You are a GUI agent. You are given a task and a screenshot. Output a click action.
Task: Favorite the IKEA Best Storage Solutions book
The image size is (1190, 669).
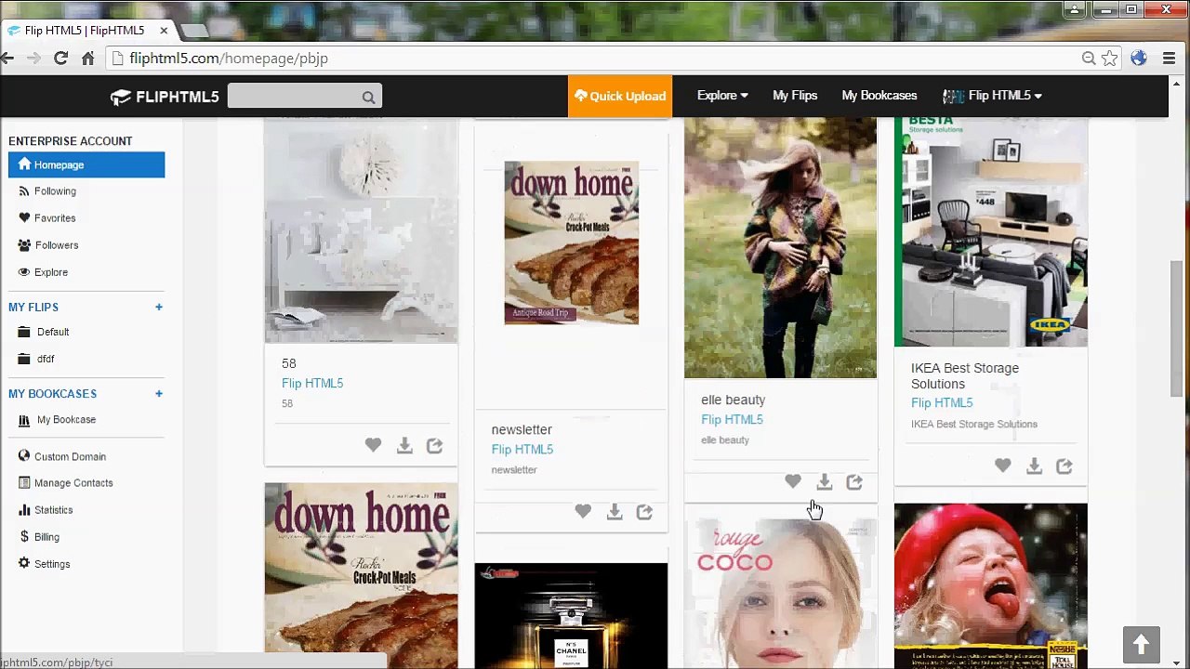point(1002,466)
